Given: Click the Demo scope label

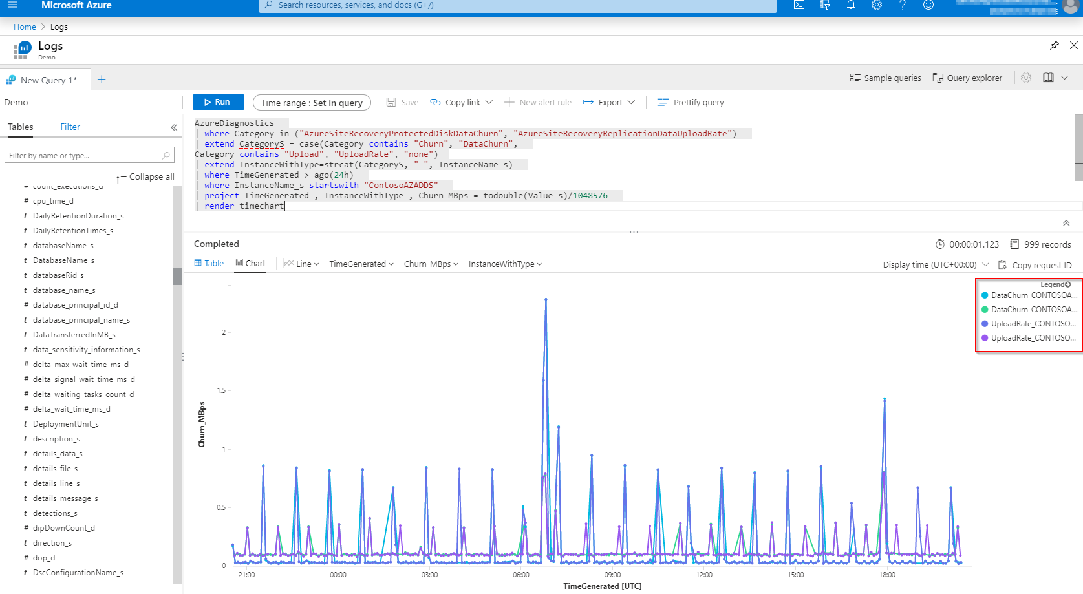Looking at the screenshot, I should (x=16, y=103).
